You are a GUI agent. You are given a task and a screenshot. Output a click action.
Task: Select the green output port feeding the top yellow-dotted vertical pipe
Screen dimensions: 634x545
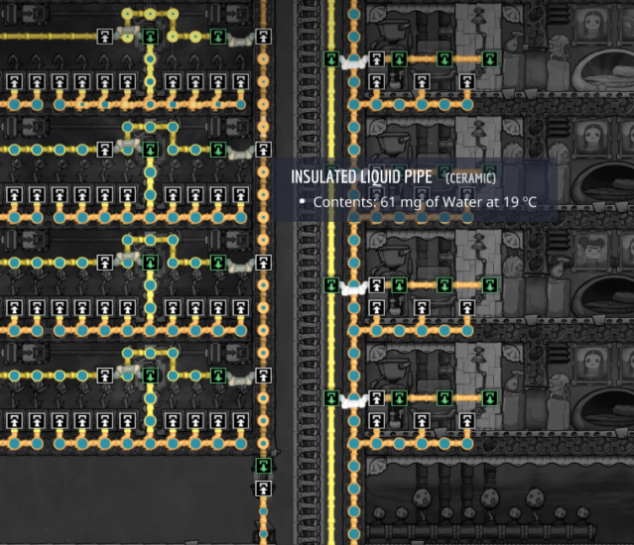[x=150, y=37]
